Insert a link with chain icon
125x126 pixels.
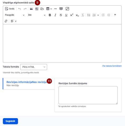(6, 21)
